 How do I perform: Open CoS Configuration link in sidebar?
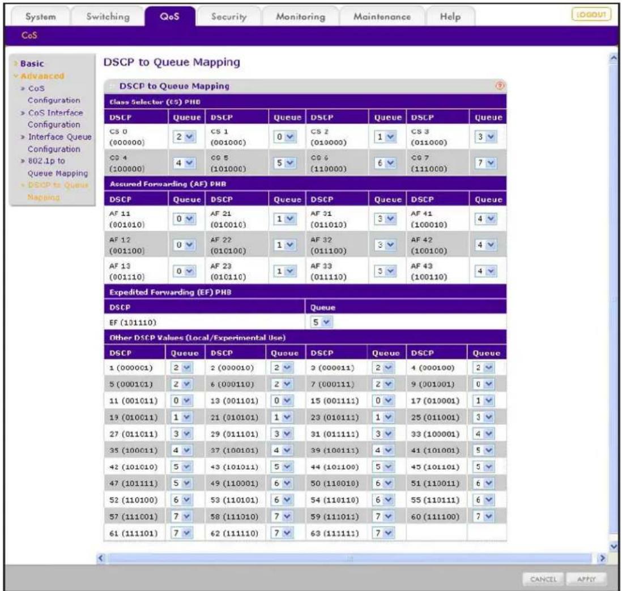[54, 95]
